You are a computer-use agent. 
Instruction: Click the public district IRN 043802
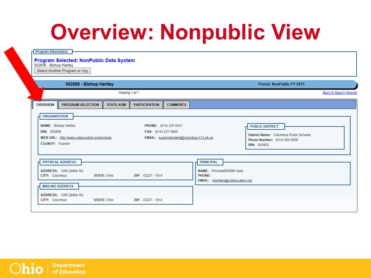click(263, 145)
